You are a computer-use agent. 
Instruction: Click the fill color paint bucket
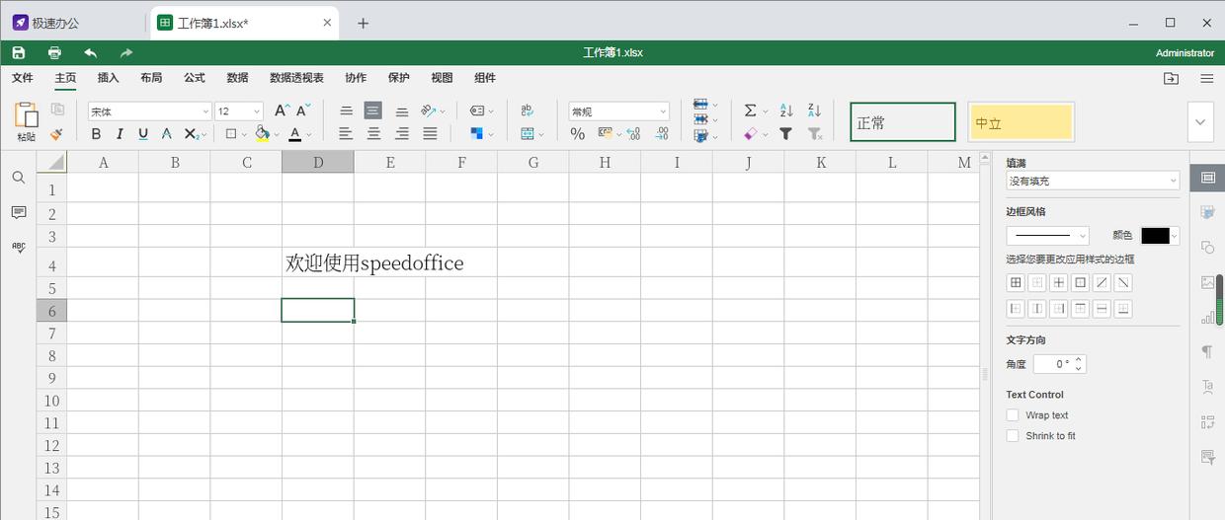coord(262,133)
